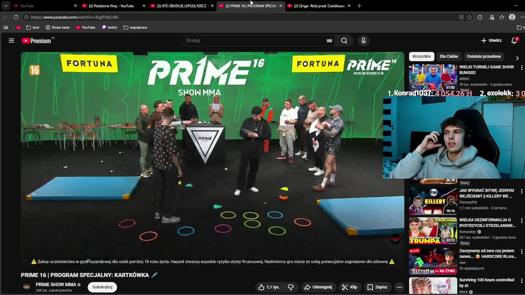Click the search magnifier button

pos(344,41)
